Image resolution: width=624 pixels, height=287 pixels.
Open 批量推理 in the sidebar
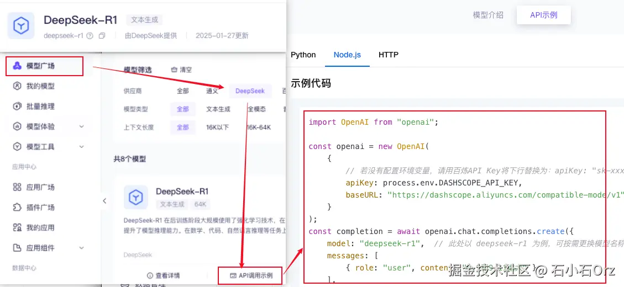point(40,106)
